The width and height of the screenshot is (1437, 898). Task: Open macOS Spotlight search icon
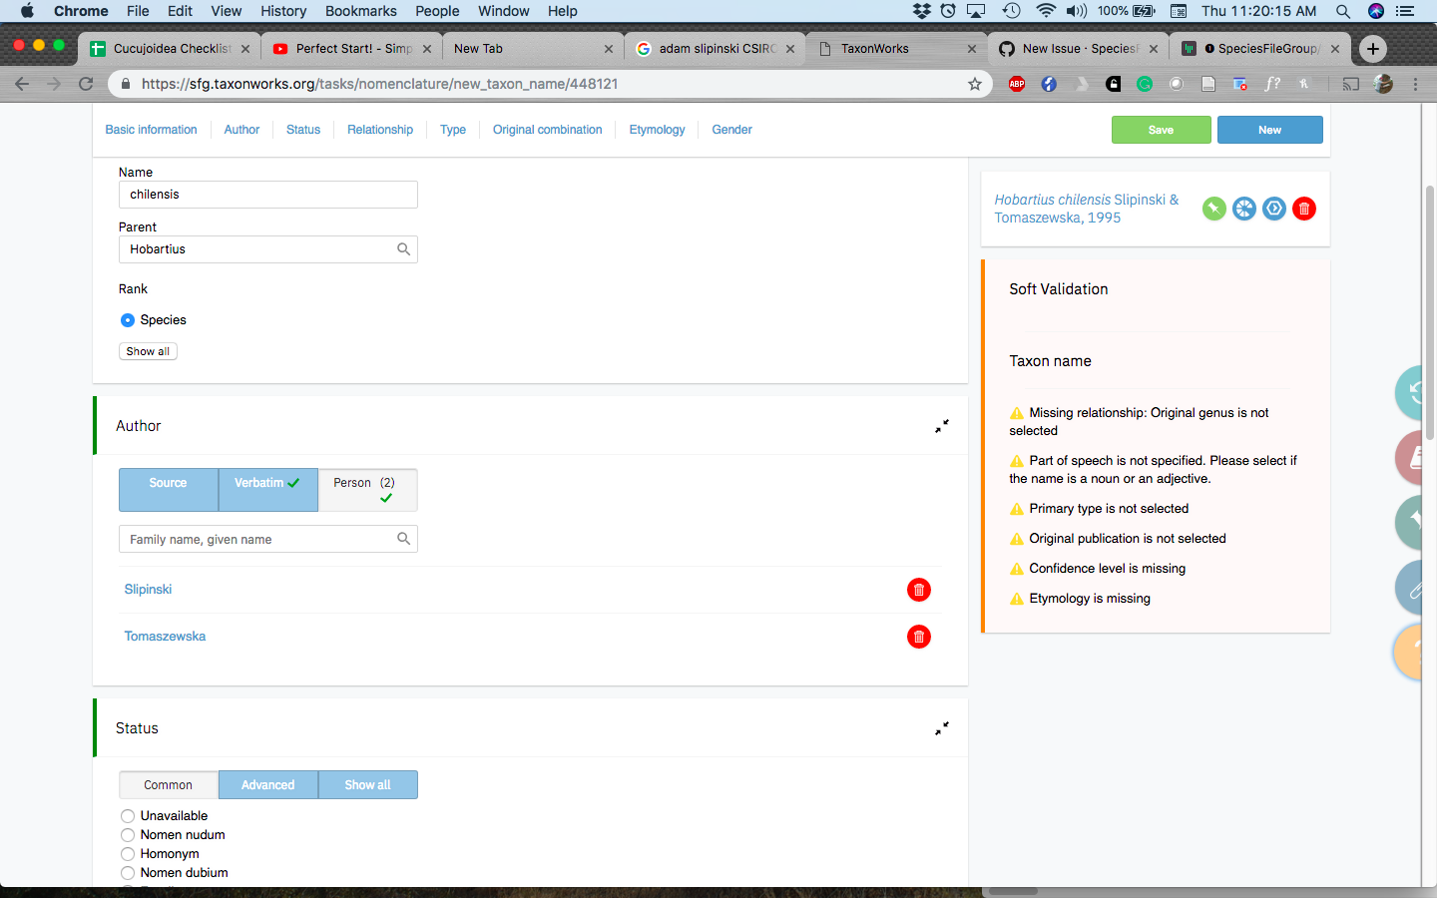[x=1343, y=11]
